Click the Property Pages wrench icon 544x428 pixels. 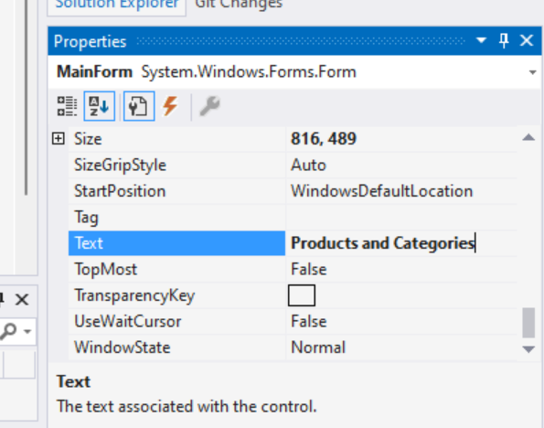209,106
